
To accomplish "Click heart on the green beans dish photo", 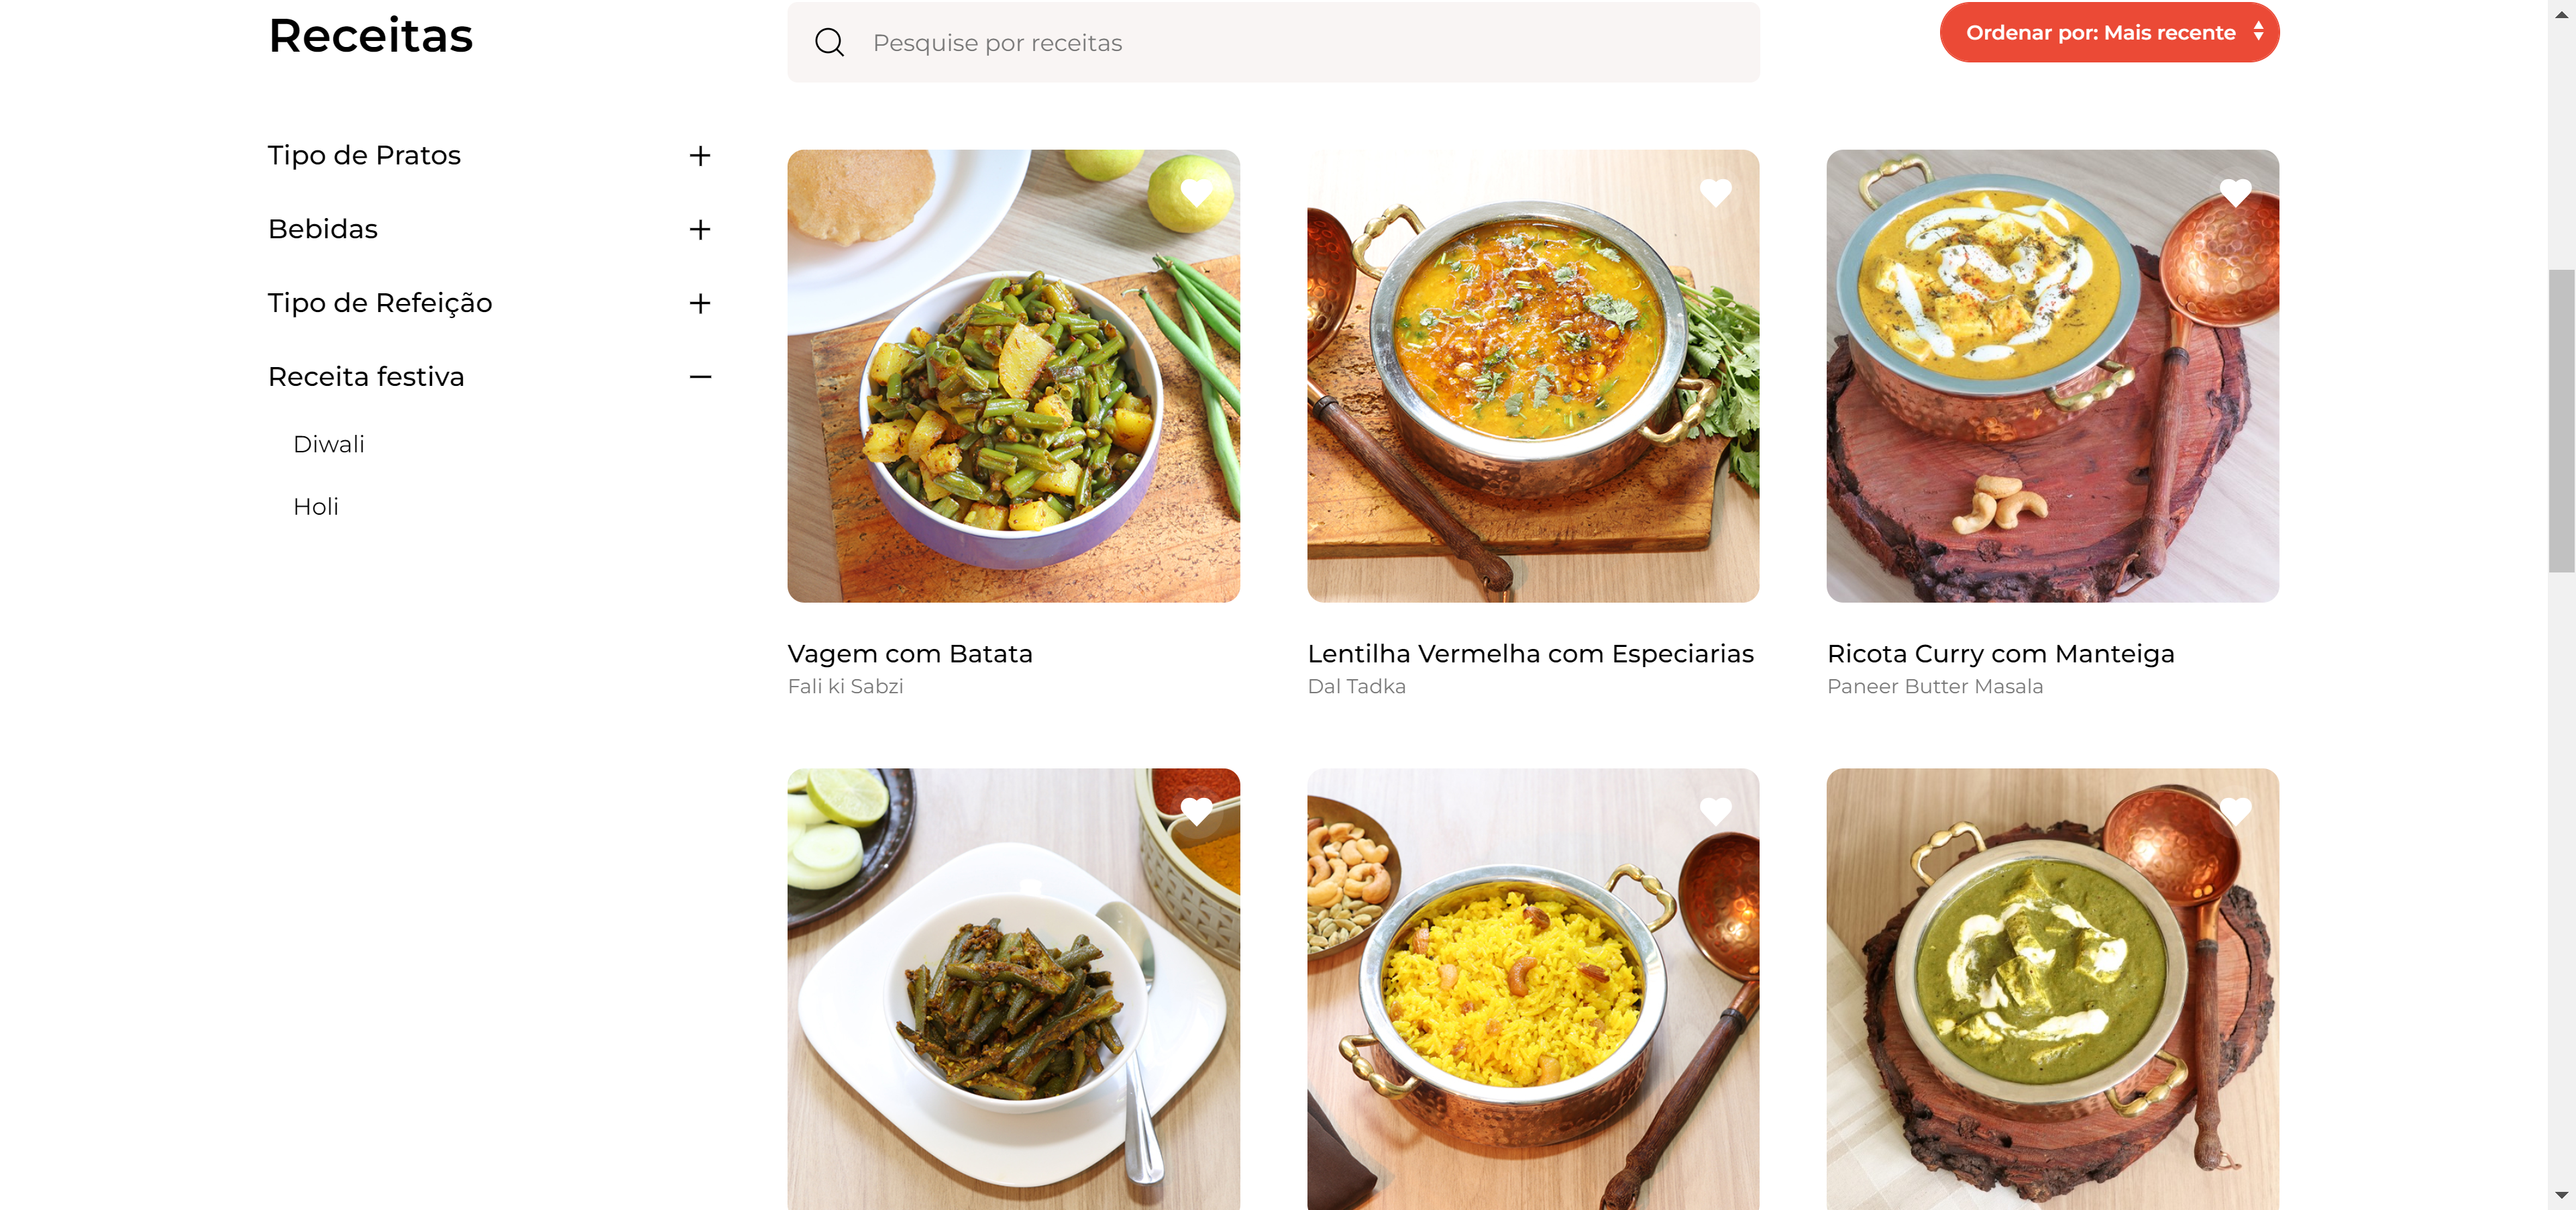I will tap(1196, 810).
